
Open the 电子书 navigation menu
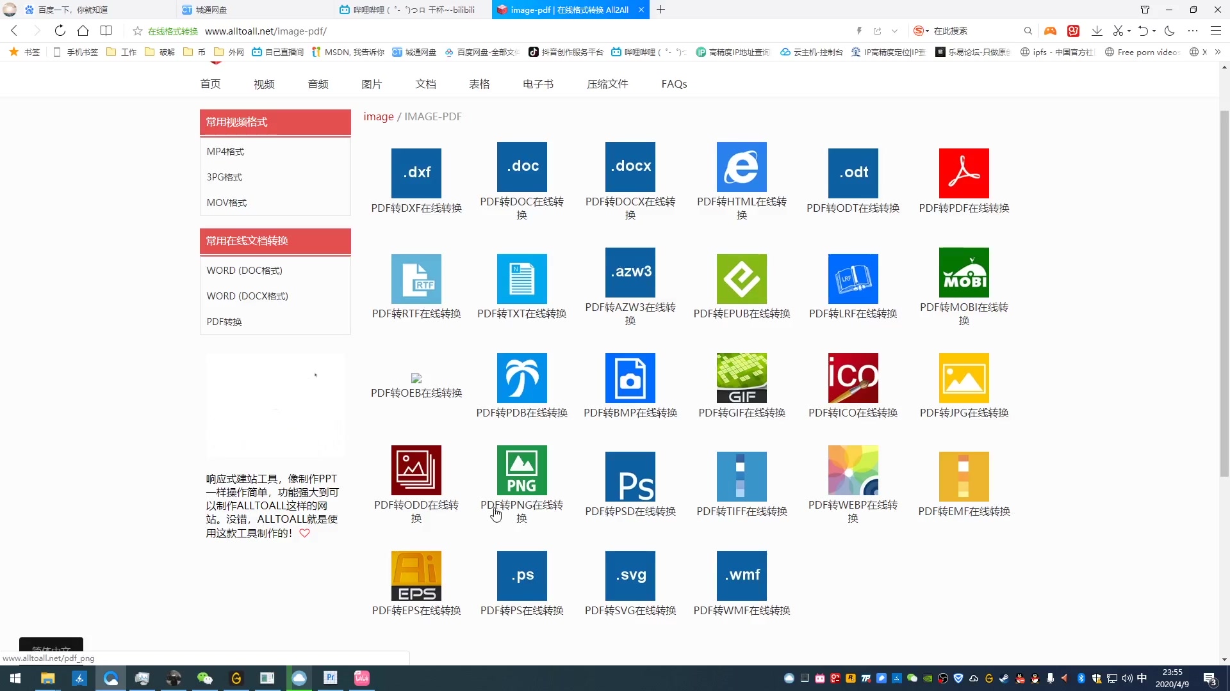pyautogui.click(x=538, y=84)
